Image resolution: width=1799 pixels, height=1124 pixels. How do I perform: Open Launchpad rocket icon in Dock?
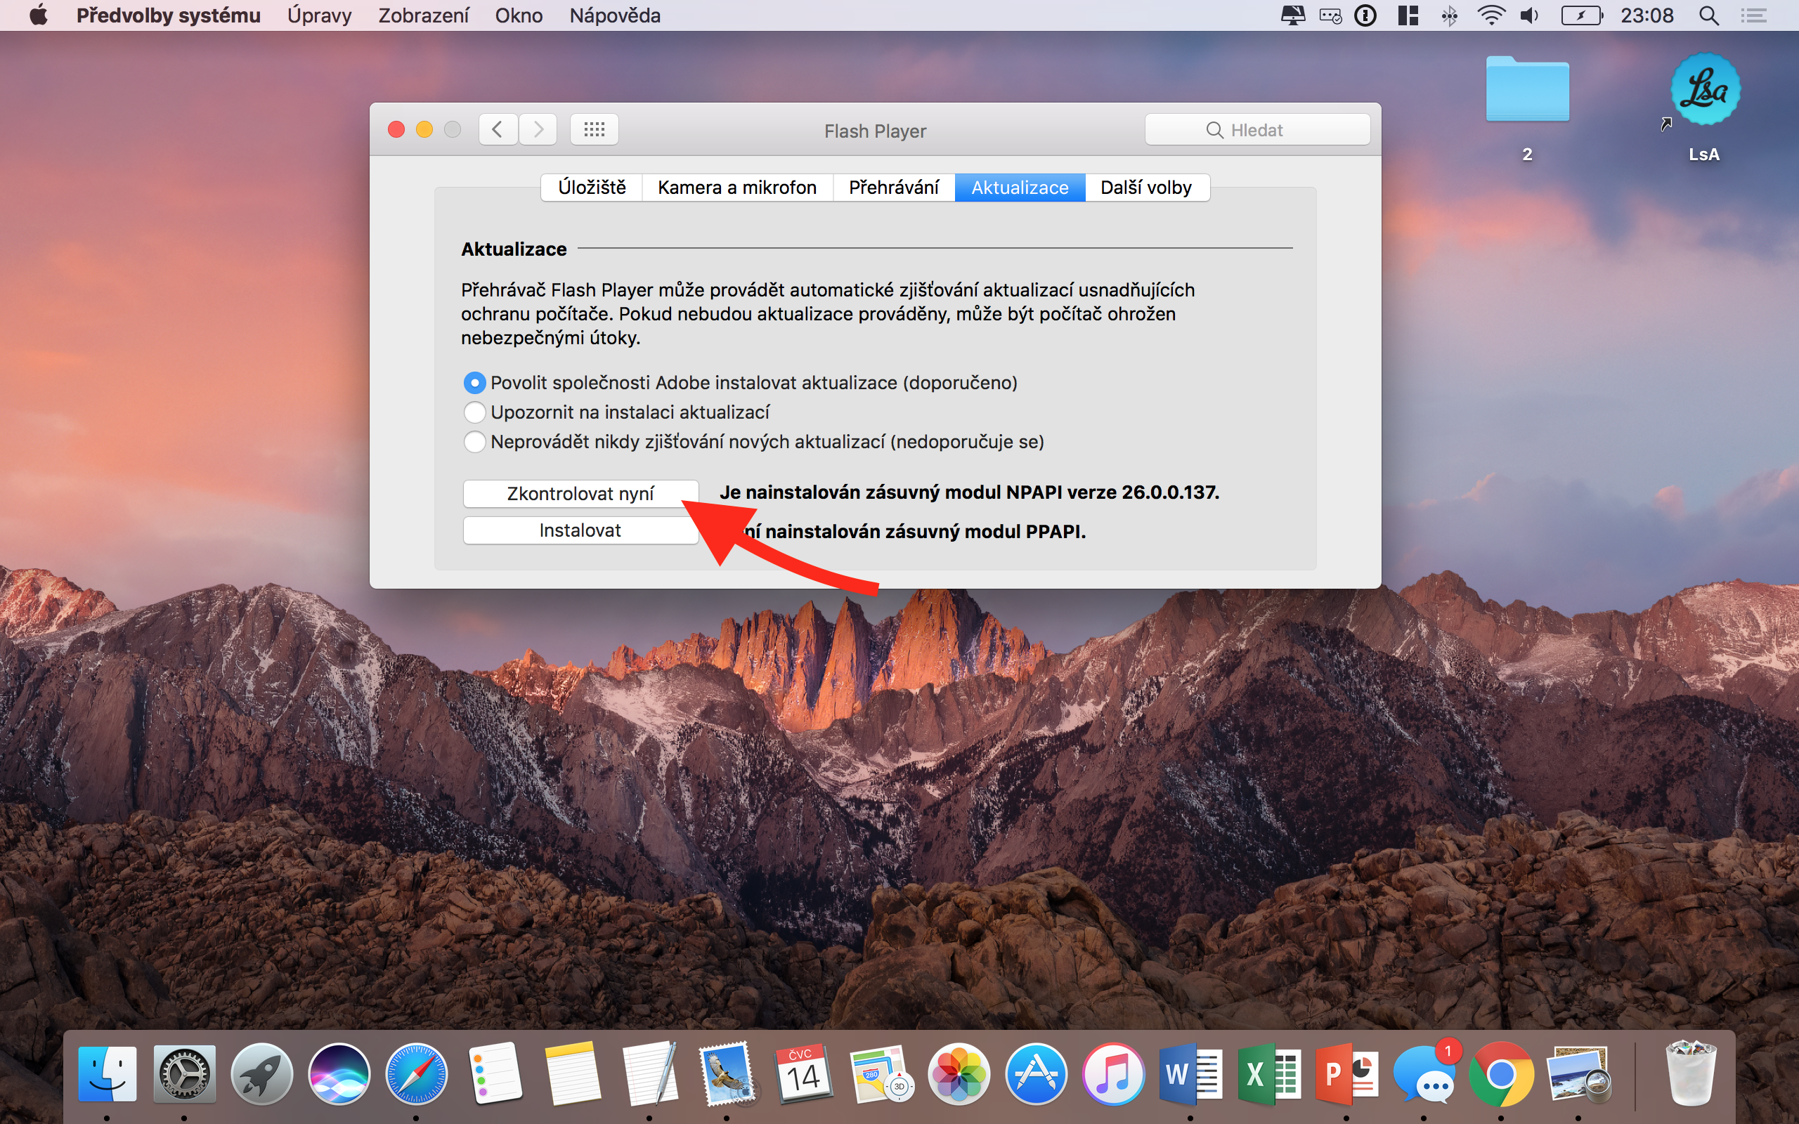[261, 1074]
